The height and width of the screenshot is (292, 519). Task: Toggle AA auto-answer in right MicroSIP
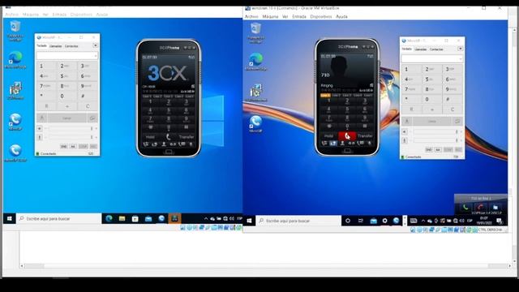(x=438, y=149)
